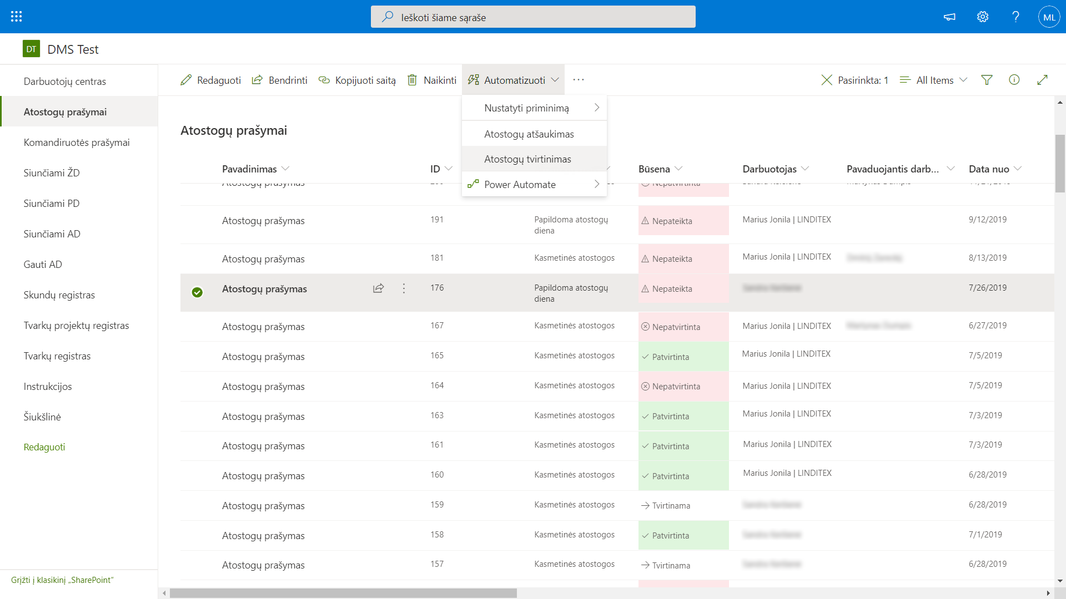
Task: Click Tvirtinama status in row 159
Action: coord(665,505)
